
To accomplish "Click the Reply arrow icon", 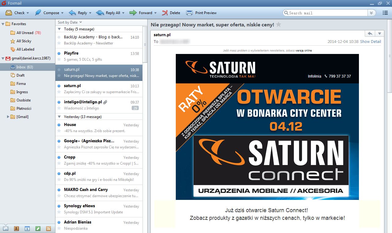I will click(x=72, y=13).
